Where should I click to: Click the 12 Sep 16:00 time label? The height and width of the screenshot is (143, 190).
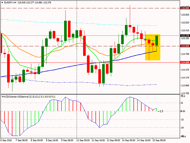(x=98, y=140)
